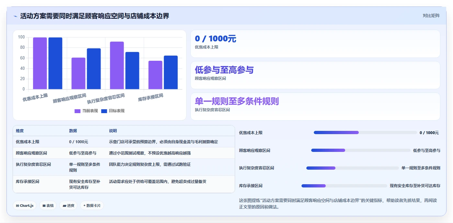Click table cell 0 / 1000元
453x223 pixels.
click(79, 142)
